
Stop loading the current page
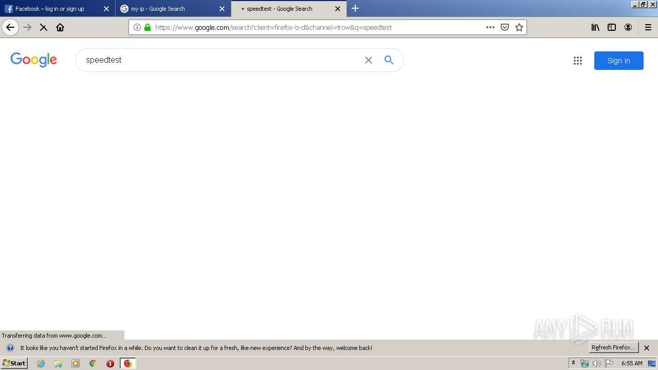(44, 27)
